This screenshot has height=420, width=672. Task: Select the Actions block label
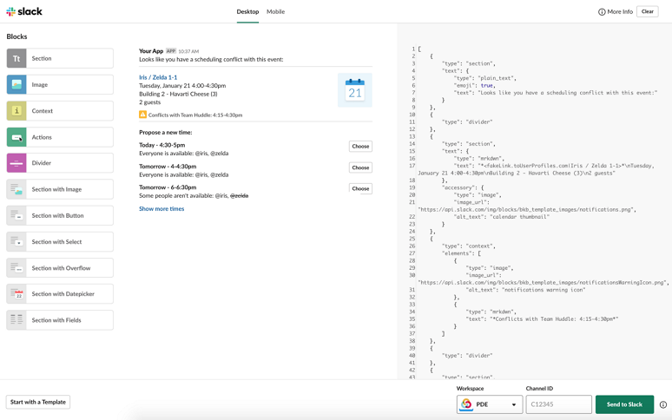[42, 137]
